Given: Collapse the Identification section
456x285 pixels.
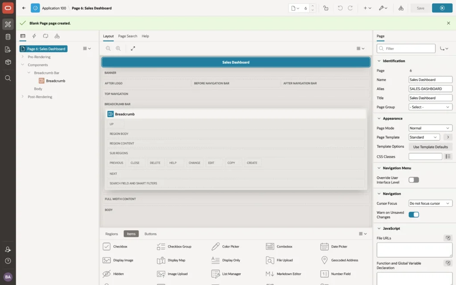Looking at the screenshot, I should (x=379, y=61).
